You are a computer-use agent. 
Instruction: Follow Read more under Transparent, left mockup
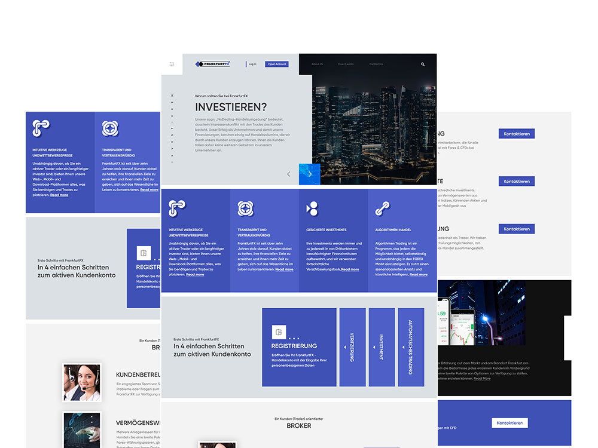pyautogui.click(x=149, y=190)
